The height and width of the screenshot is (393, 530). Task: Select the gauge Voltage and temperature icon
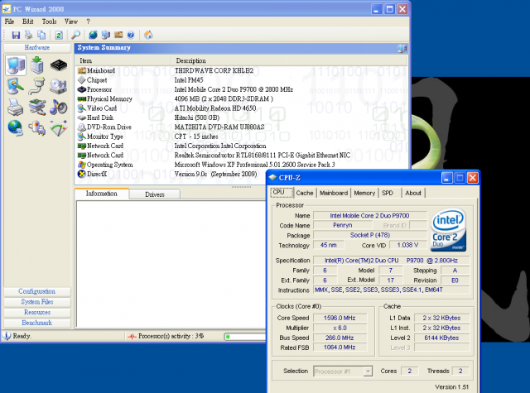[59, 128]
